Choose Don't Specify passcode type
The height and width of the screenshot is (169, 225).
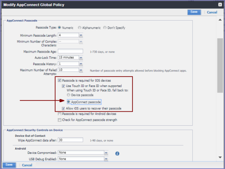pyautogui.click(x=105, y=27)
